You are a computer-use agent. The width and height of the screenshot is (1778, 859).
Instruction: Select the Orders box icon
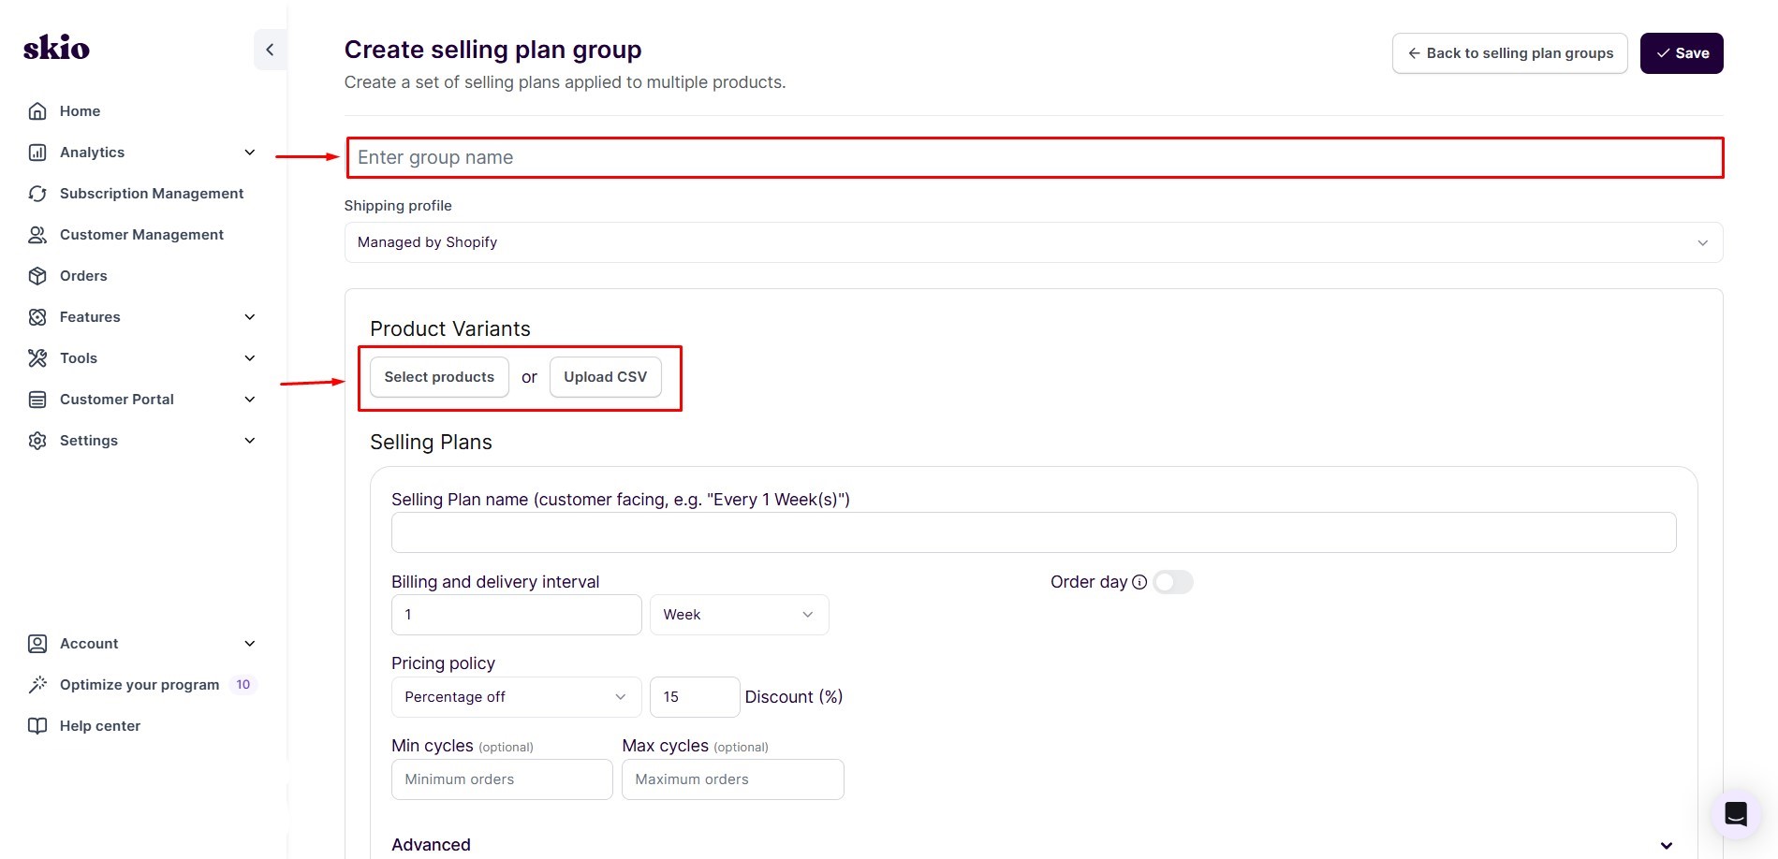[x=37, y=275]
